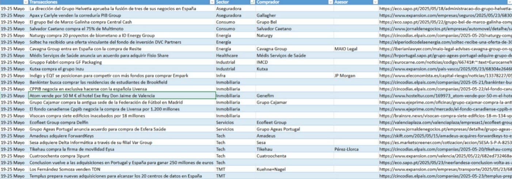The width and height of the screenshot is (512, 179).
Task: Select the Salvador Caetano Multimoto transaction cell
Action: (x=122, y=28)
